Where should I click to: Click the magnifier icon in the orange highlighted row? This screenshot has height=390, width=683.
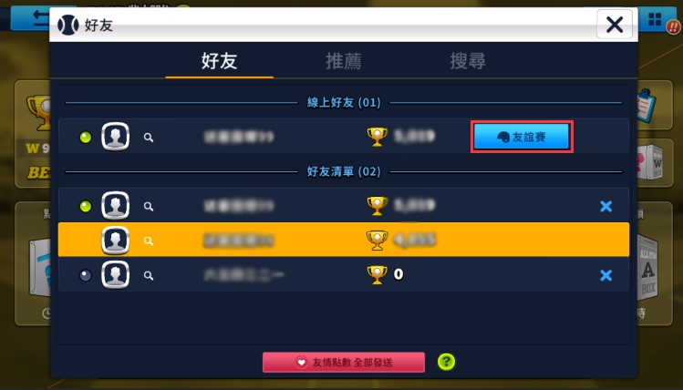[149, 241]
